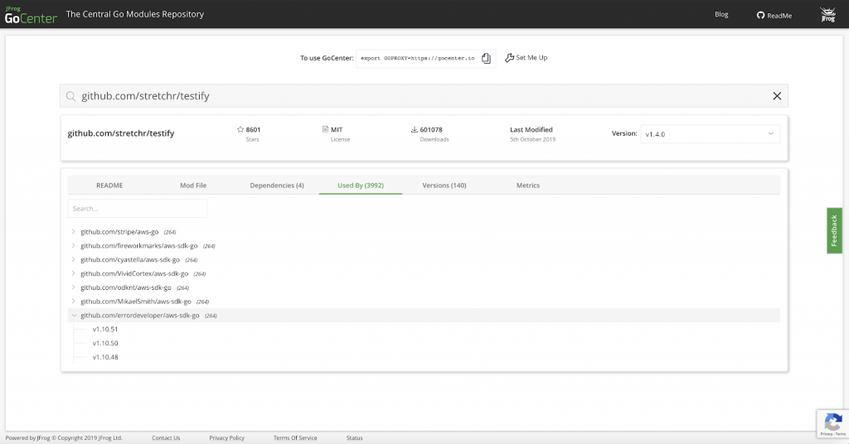Click the JFrog GoCenter logo
This screenshot has width=849, height=444.
click(x=30, y=14)
